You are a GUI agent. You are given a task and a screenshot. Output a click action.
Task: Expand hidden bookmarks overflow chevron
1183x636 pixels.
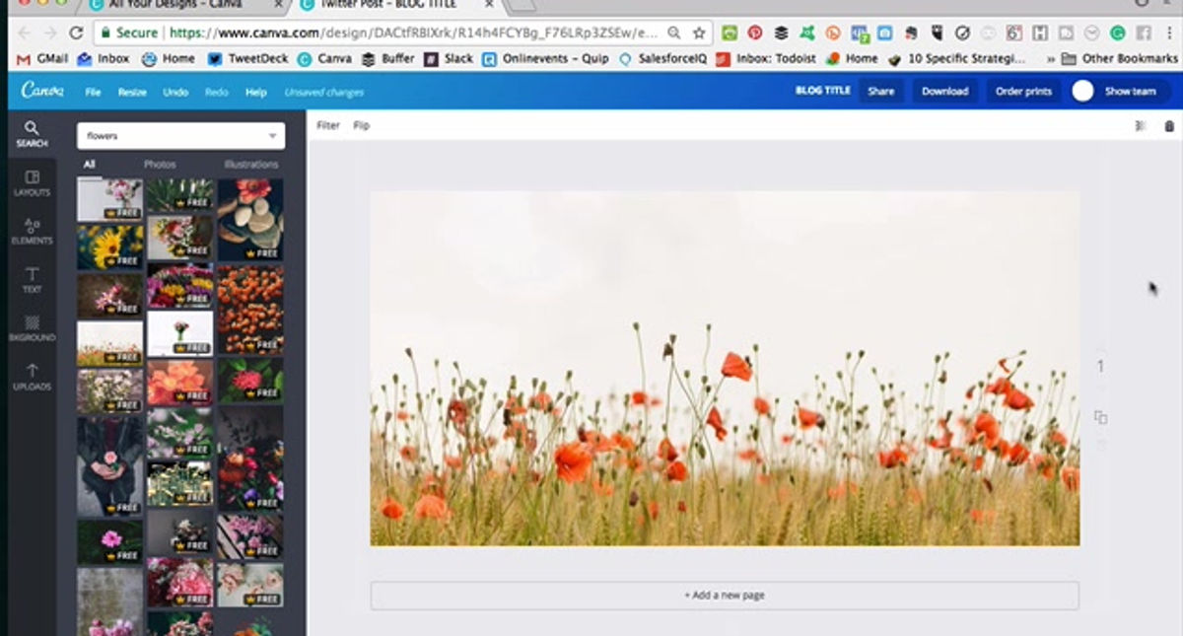tap(1050, 58)
